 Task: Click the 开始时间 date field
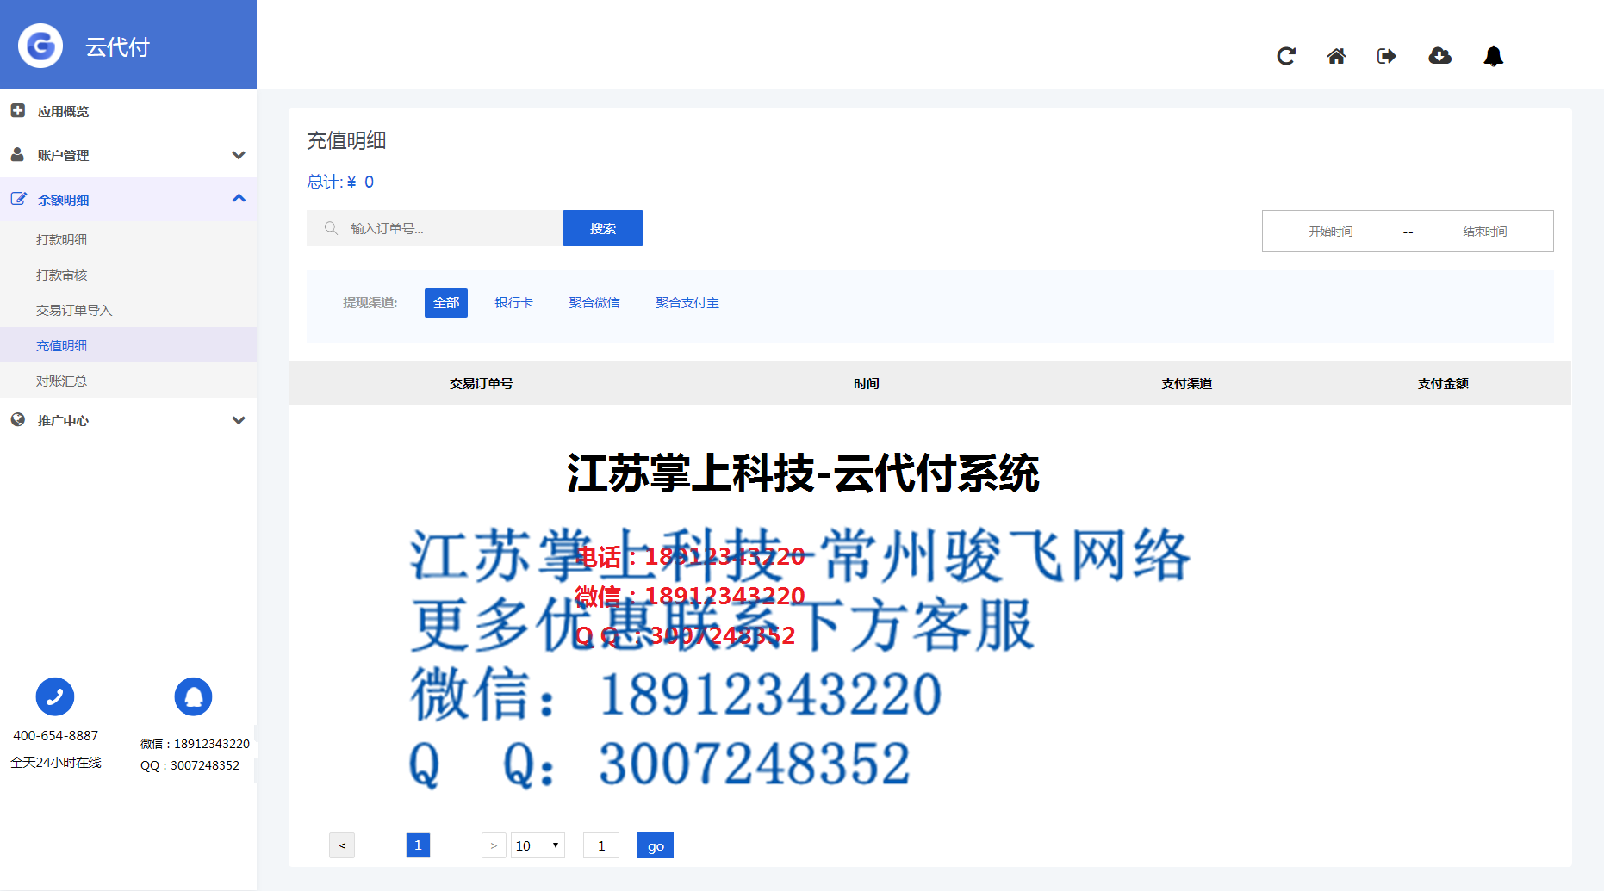coord(1331,232)
